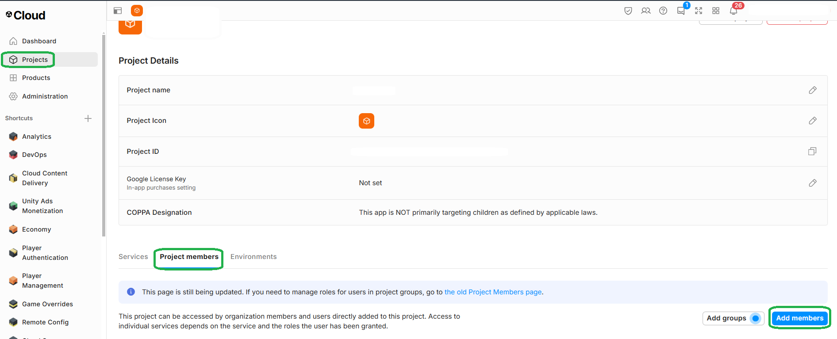Click the orange icon in Project Icon row
This screenshot has height=339, width=837.
[x=366, y=121]
